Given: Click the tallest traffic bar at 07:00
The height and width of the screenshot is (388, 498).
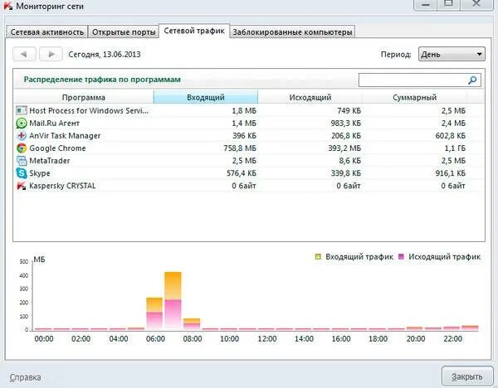Looking at the screenshot, I should [x=173, y=300].
